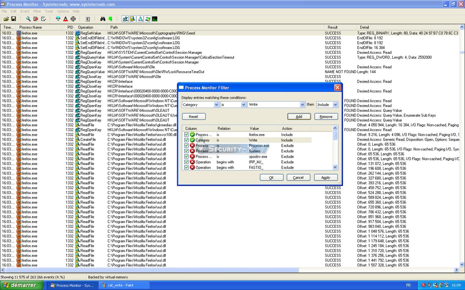Toggle the Show Process and Thread Activity icon

point(147,19)
